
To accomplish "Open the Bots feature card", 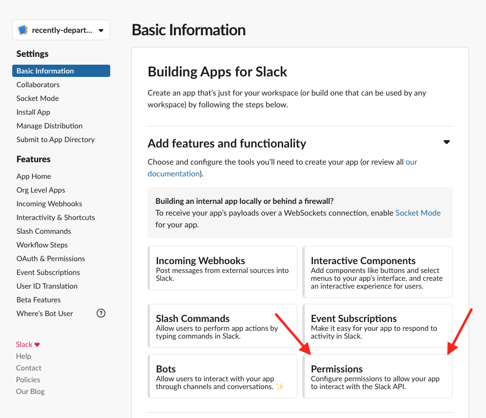I will click(222, 376).
